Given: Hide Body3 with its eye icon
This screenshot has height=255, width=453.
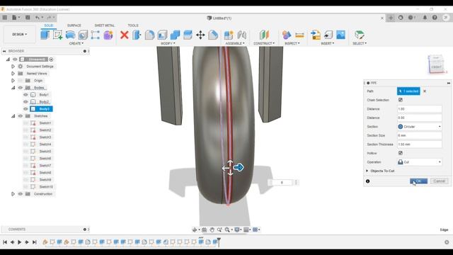Looking at the screenshot, I should point(25,108).
